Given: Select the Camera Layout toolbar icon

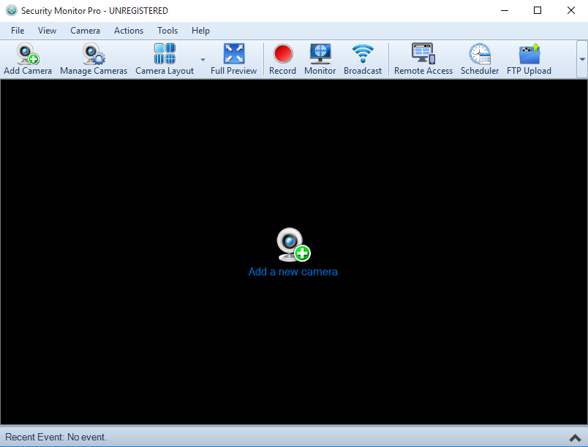Looking at the screenshot, I should (165, 59).
